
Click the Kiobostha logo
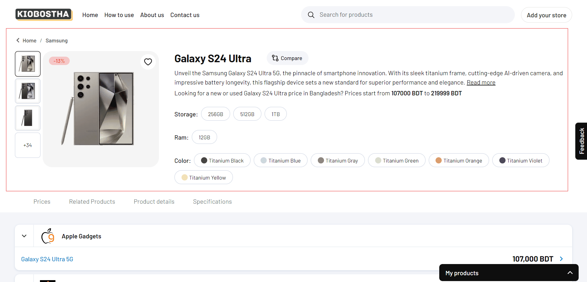(x=44, y=15)
